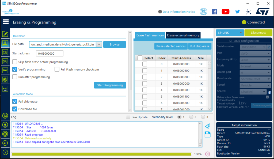
Task: Check the Select all sectors header box
Action: pos(140,58)
